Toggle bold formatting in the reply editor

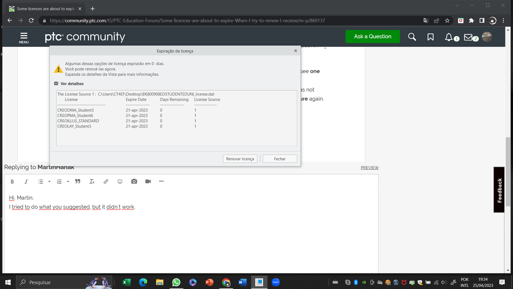(12, 181)
